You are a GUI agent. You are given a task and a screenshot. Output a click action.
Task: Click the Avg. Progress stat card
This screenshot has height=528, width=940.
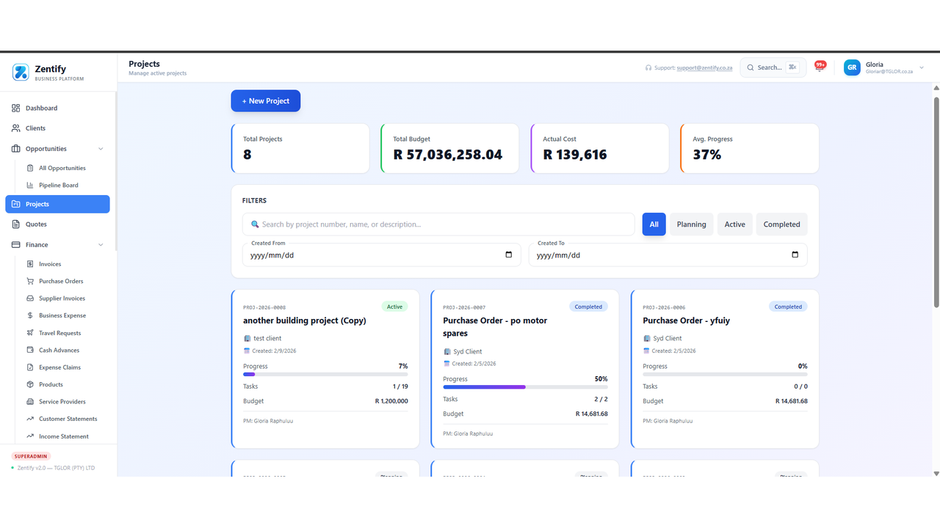pos(749,148)
